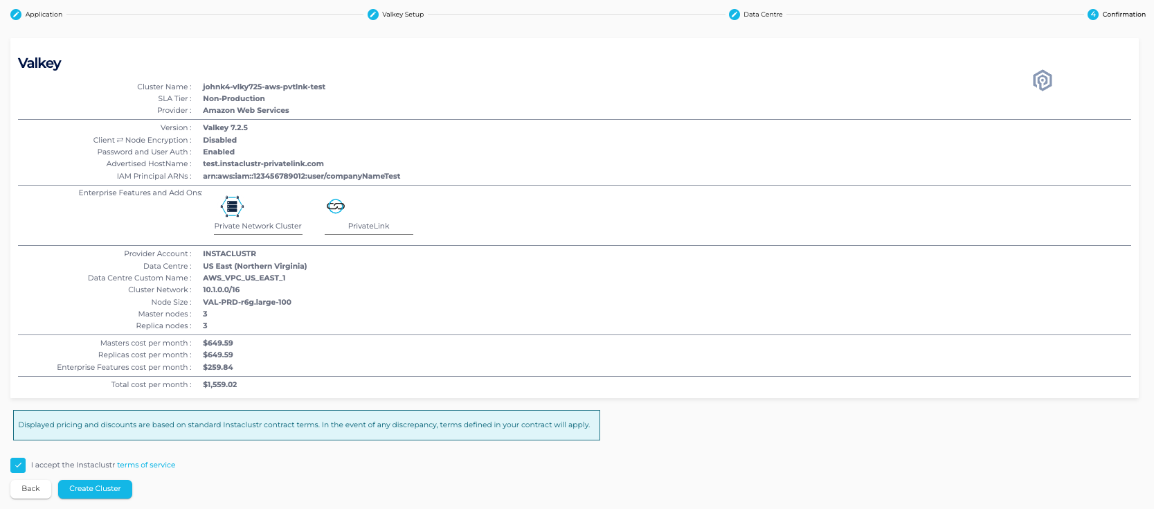Click the pencil icon for Application step
This screenshot has width=1154, height=509.
16,15
